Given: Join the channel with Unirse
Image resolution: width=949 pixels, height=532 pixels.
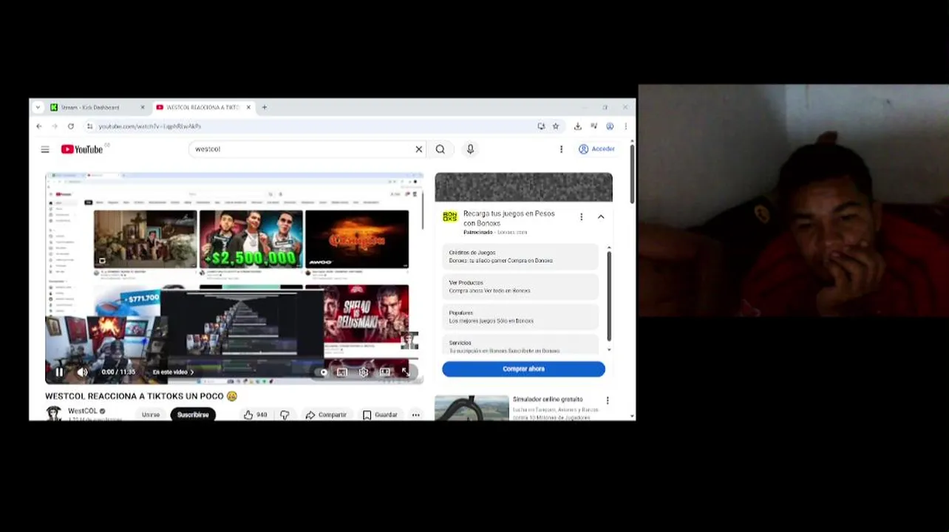Looking at the screenshot, I should [151, 415].
